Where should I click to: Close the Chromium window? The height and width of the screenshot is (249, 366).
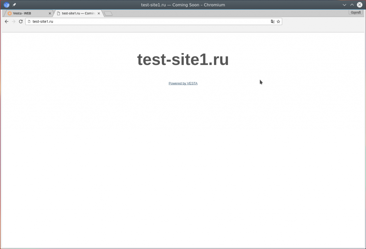click(x=360, y=5)
